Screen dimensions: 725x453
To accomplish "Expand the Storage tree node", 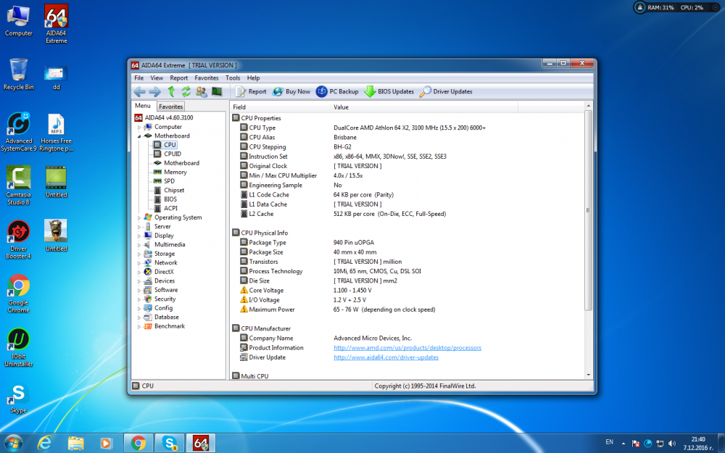I will click(138, 254).
